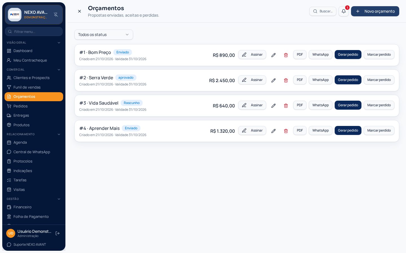
Task: Delete the Serra Verde quote with trash icon
Action: (286, 80)
